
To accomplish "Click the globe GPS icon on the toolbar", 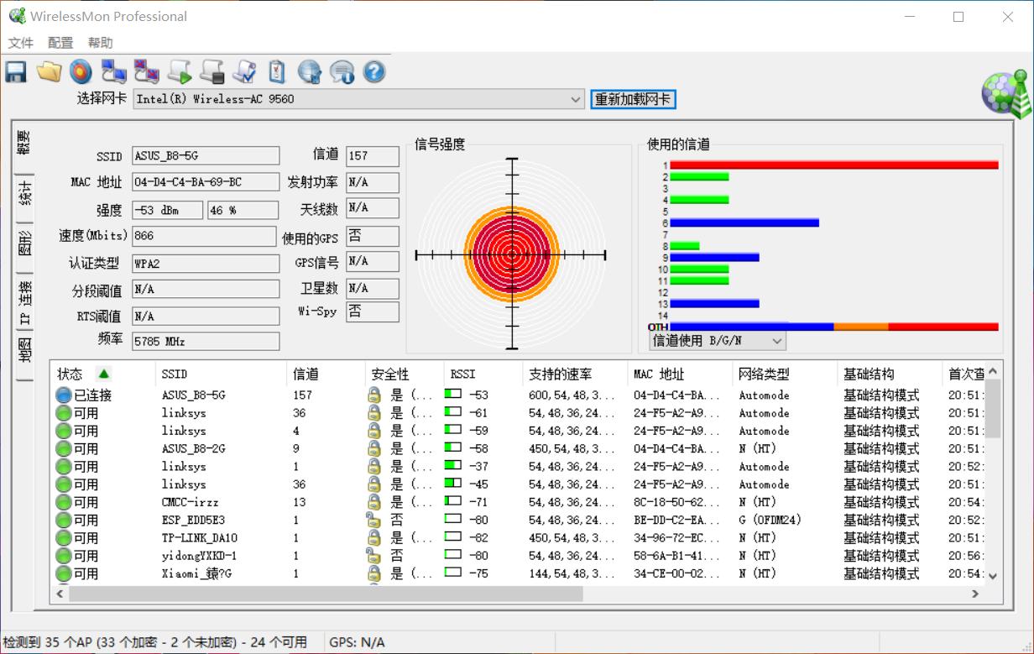I will tap(309, 71).
